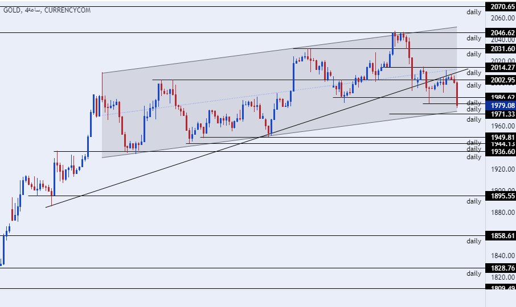Click the 2014.27 price axis label
This screenshot has width=516, height=307.
click(x=499, y=68)
